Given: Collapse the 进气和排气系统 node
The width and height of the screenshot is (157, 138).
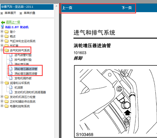Looking at the screenshot, I should [2, 50].
